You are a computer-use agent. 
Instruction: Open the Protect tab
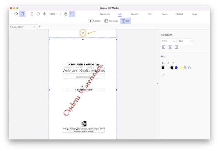179,14
